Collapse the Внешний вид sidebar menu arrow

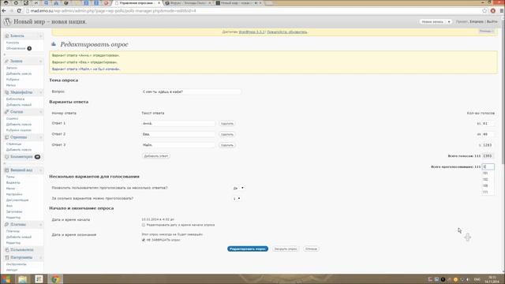click(x=40, y=170)
